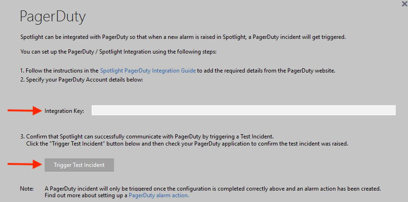
Task: Click the "You can set up" instruction line
Action: click(x=118, y=51)
